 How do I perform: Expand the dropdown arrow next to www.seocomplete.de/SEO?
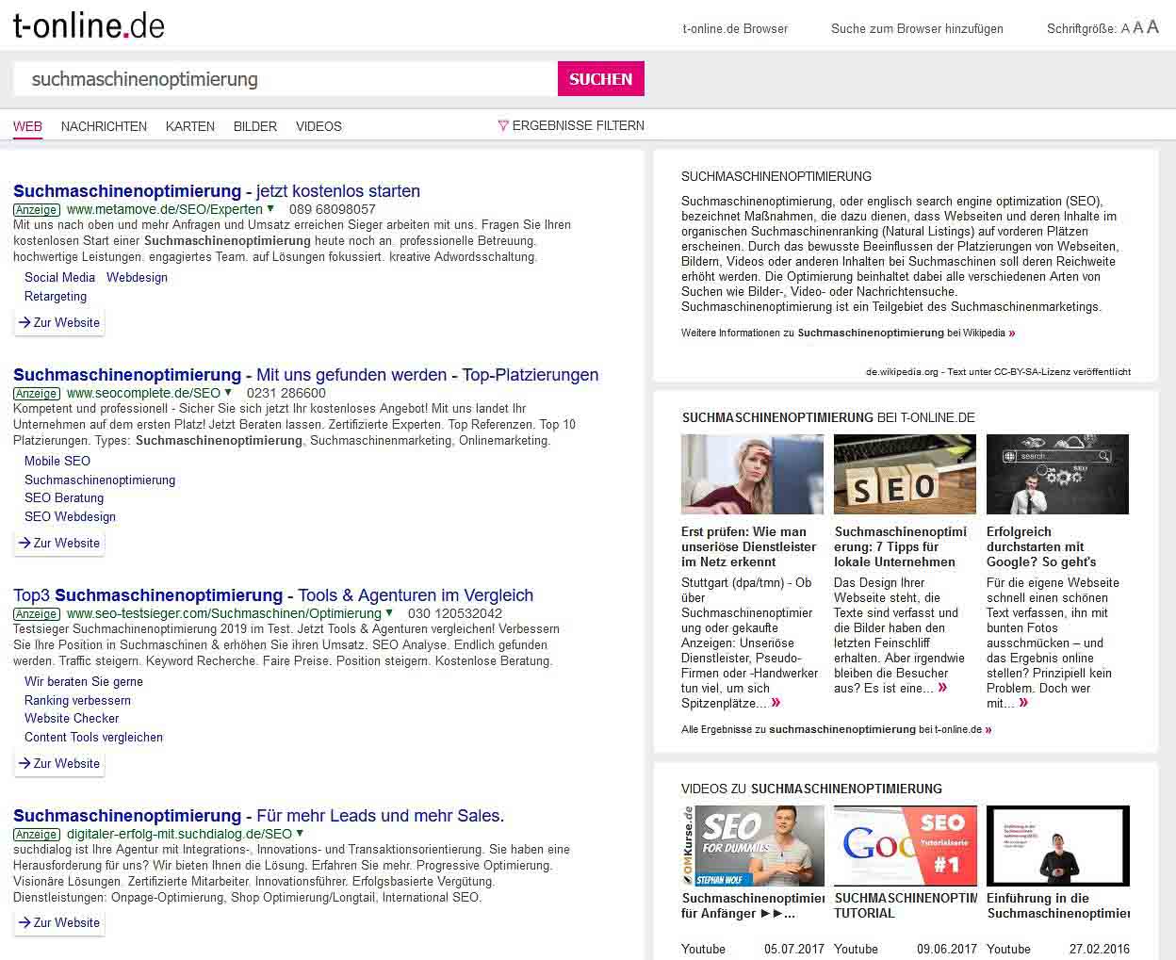pos(228,393)
